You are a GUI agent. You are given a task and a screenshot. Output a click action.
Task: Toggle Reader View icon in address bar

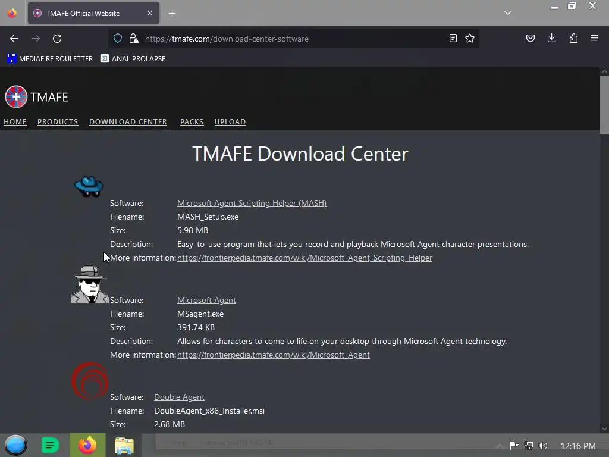(453, 38)
